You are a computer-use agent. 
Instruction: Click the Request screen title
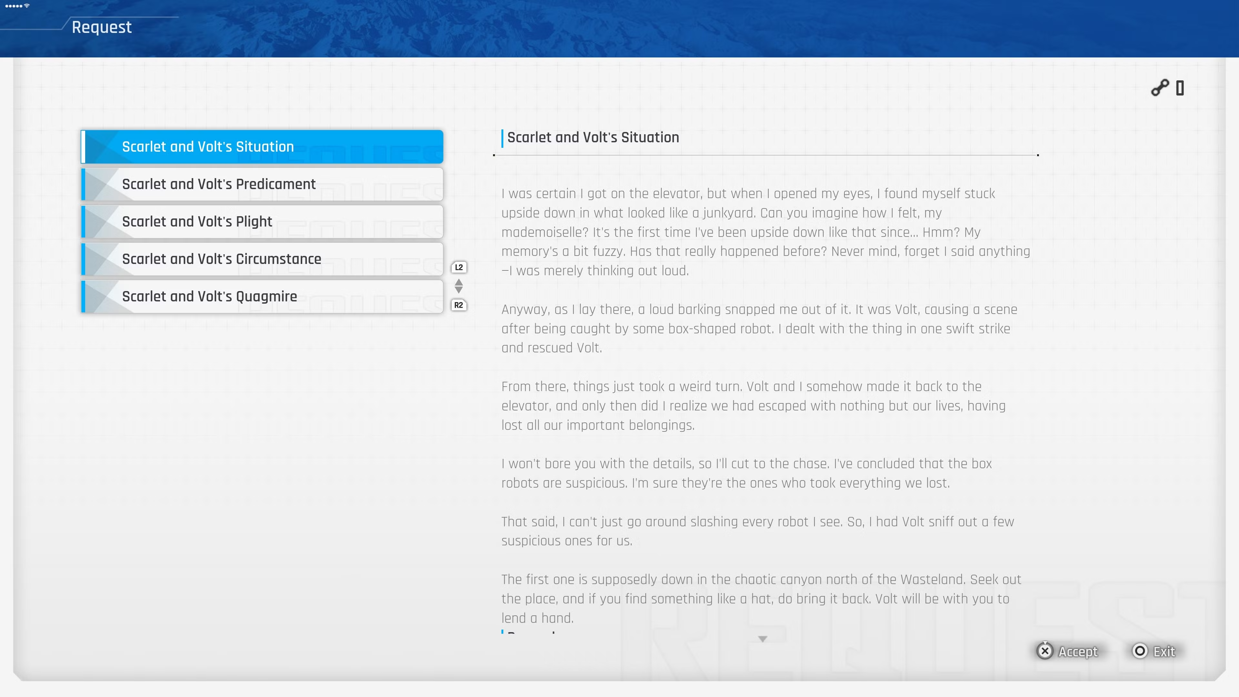pyautogui.click(x=102, y=27)
